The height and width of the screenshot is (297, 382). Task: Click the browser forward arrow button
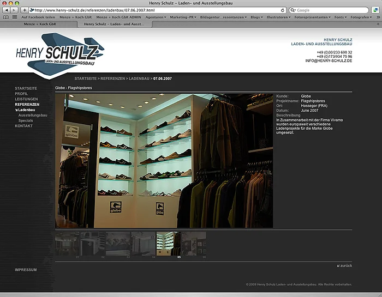(14, 10)
